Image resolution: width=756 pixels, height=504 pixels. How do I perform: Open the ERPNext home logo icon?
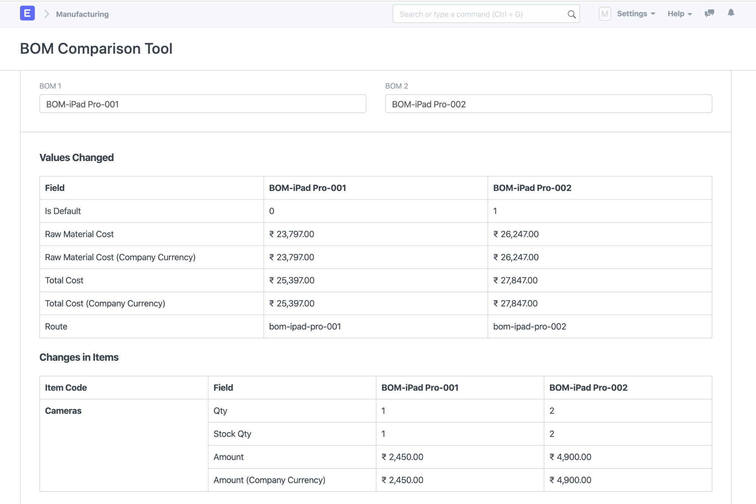(27, 14)
